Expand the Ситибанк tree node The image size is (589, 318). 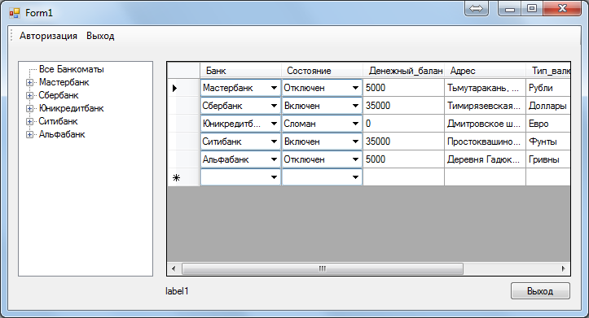click(29, 121)
